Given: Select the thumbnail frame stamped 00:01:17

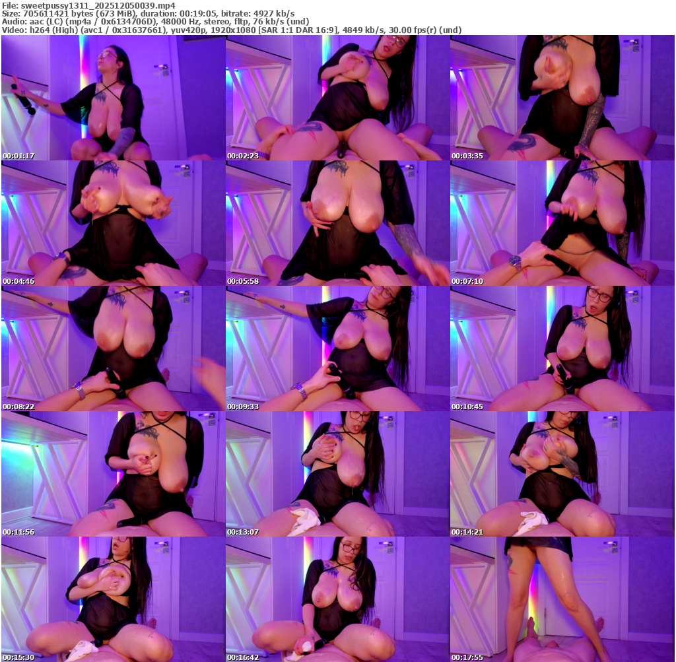Looking at the screenshot, I should coord(114,98).
